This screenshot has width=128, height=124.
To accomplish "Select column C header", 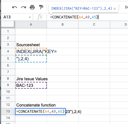I will coord(94,25).
